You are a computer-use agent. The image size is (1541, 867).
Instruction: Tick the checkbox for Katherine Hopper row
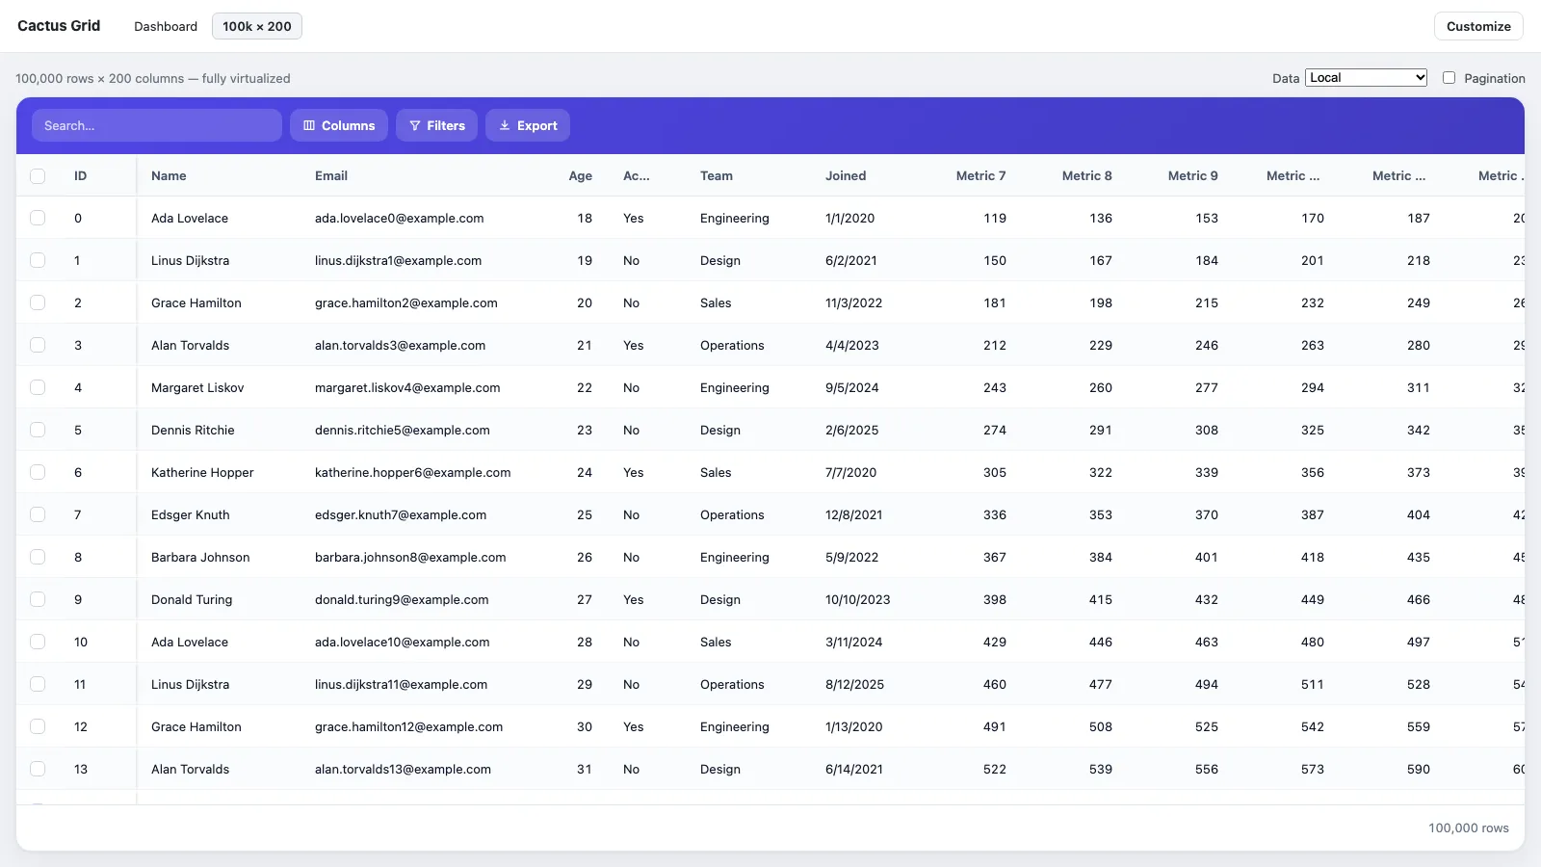click(x=38, y=473)
